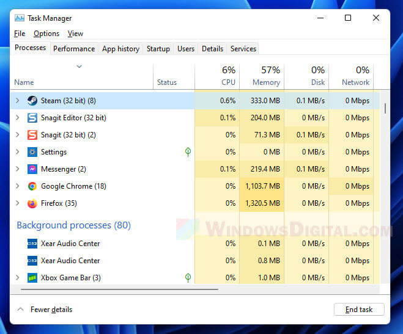403x334 pixels.
Task: Click the Google Chrome icon
Action: (x=32, y=186)
